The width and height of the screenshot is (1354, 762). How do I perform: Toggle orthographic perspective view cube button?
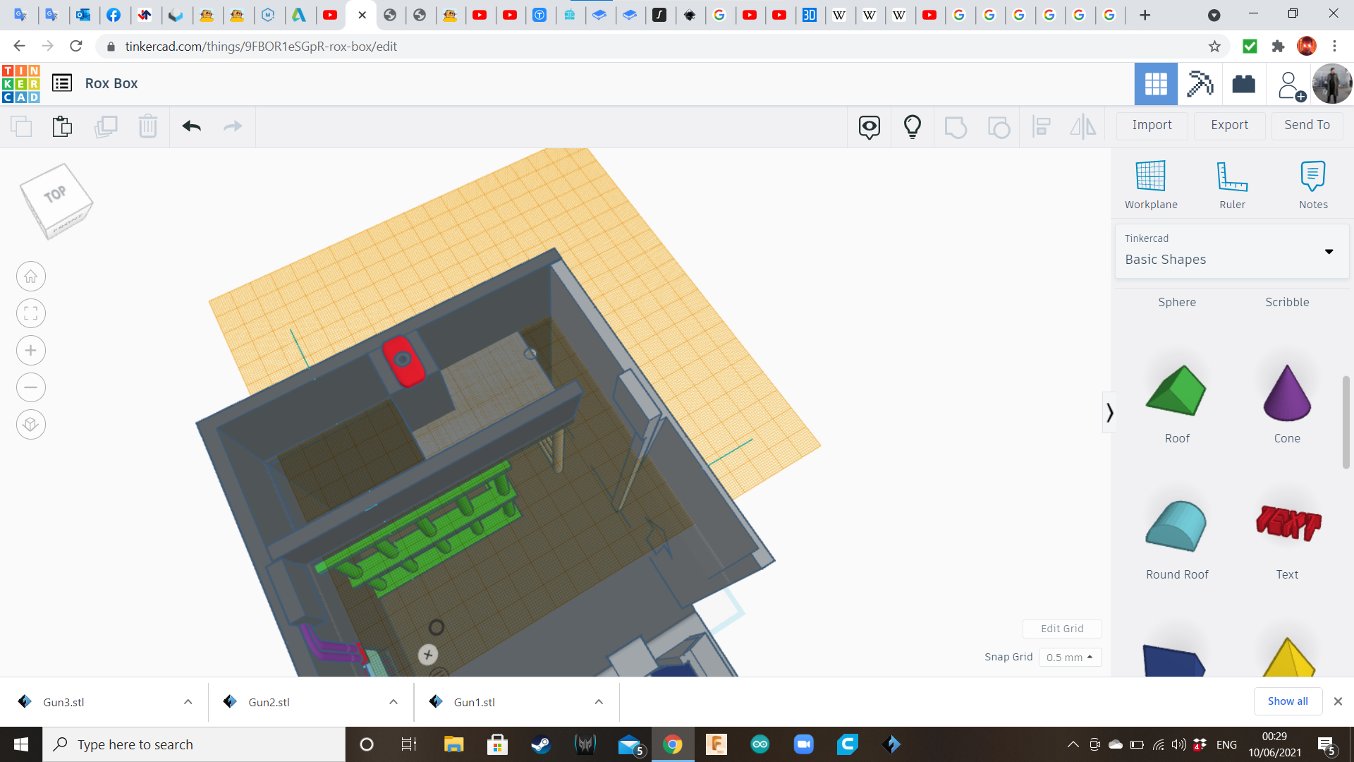(x=31, y=425)
